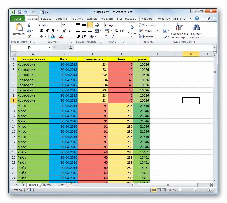Select column H header

coord(191,54)
